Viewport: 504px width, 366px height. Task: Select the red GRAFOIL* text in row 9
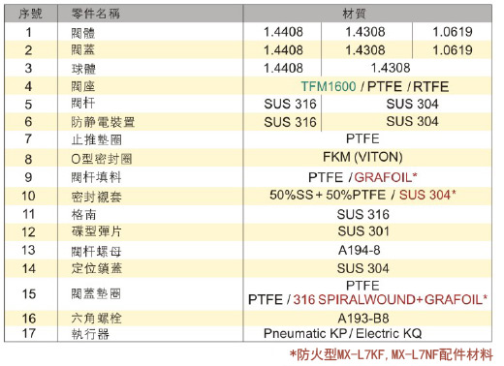click(x=386, y=177)
